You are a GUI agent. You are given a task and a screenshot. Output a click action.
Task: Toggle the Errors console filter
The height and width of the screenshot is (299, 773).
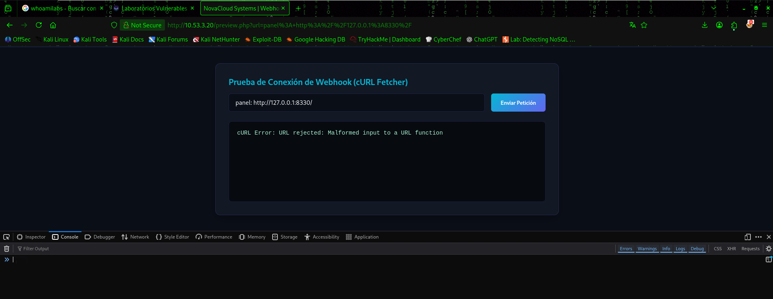coord(626,249)
